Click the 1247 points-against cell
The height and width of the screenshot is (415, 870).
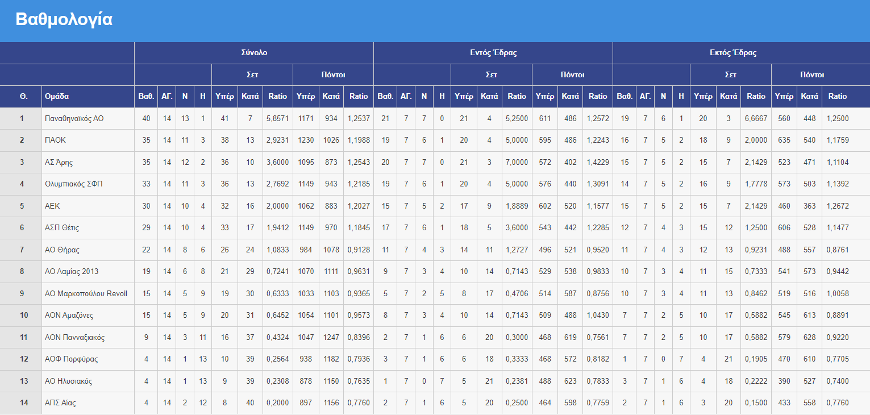331,338
